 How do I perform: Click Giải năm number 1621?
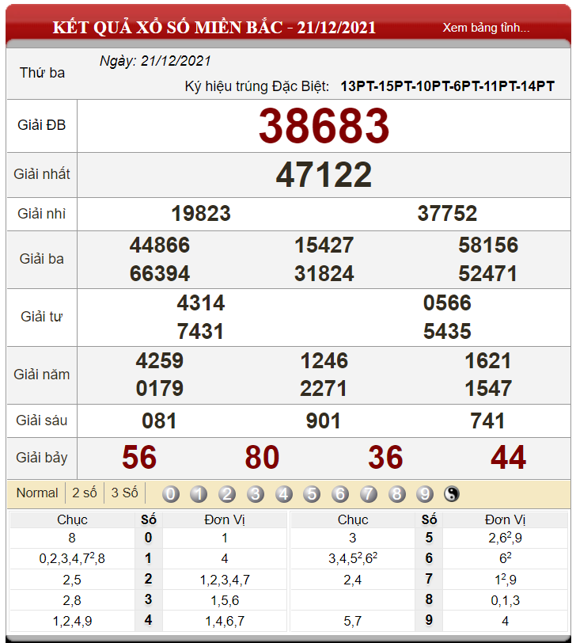coord(488,361)
